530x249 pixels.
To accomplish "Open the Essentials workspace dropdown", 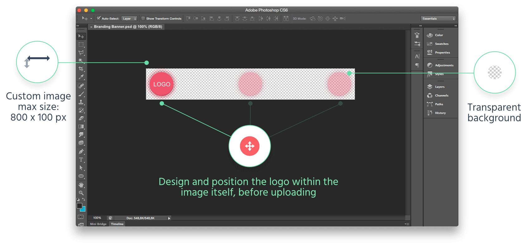I will pyautogui.click(x=438, y=19).
